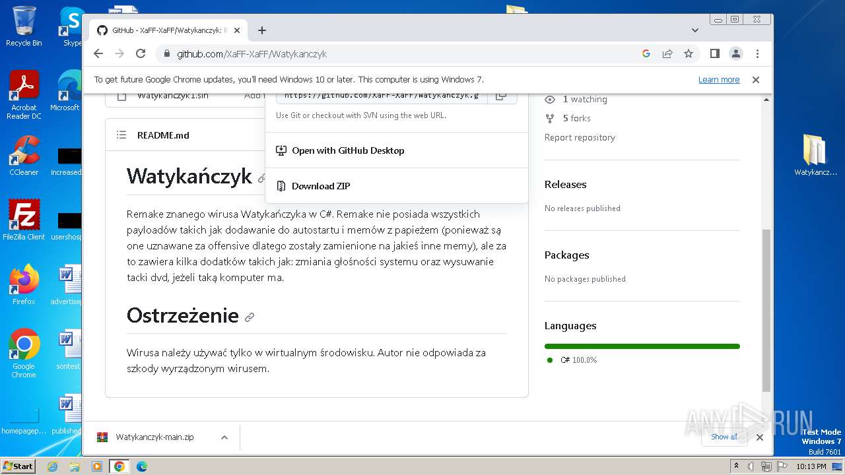
Task: Open the Action Center flag icon
Action: 782,466
